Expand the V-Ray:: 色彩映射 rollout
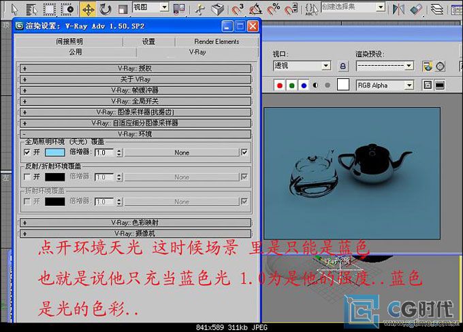Viewport: 463px width, 332px height. (x=135, y=223)
